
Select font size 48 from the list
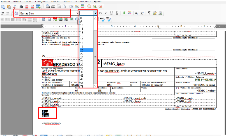click(86, 79)
